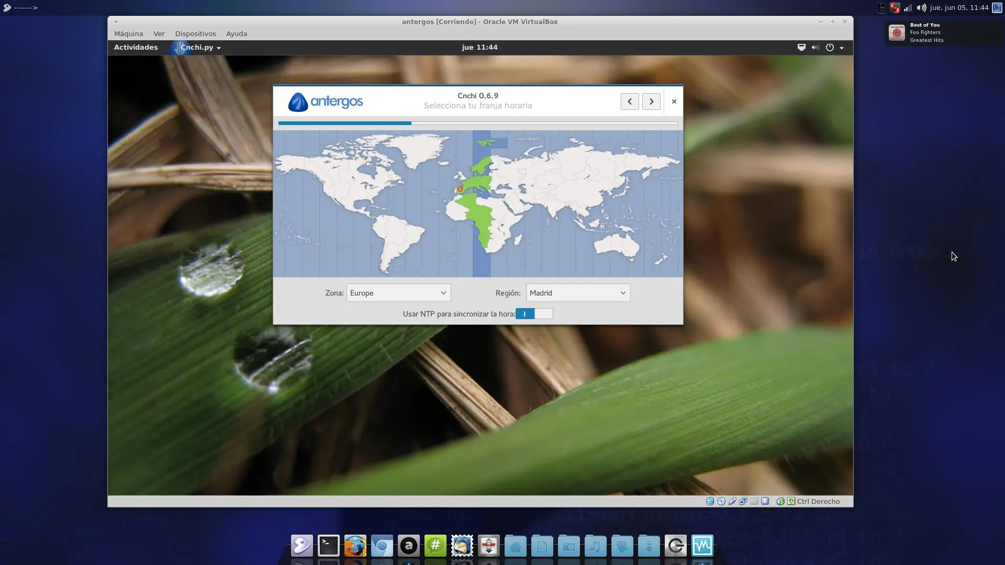Screen dimensions: 1005x565
Task: Open the Región dropdown showing Madrid
Action: point(578,293)
